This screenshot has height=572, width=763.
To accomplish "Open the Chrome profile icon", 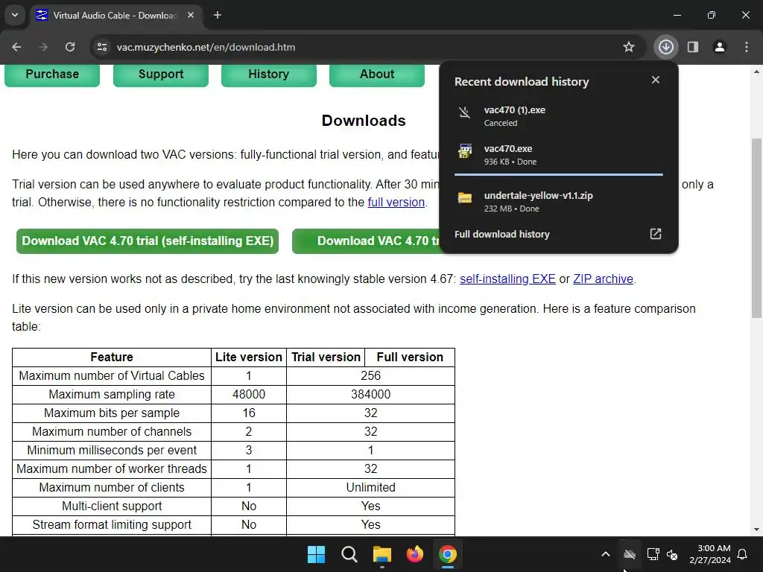I will tap(719, 47).
